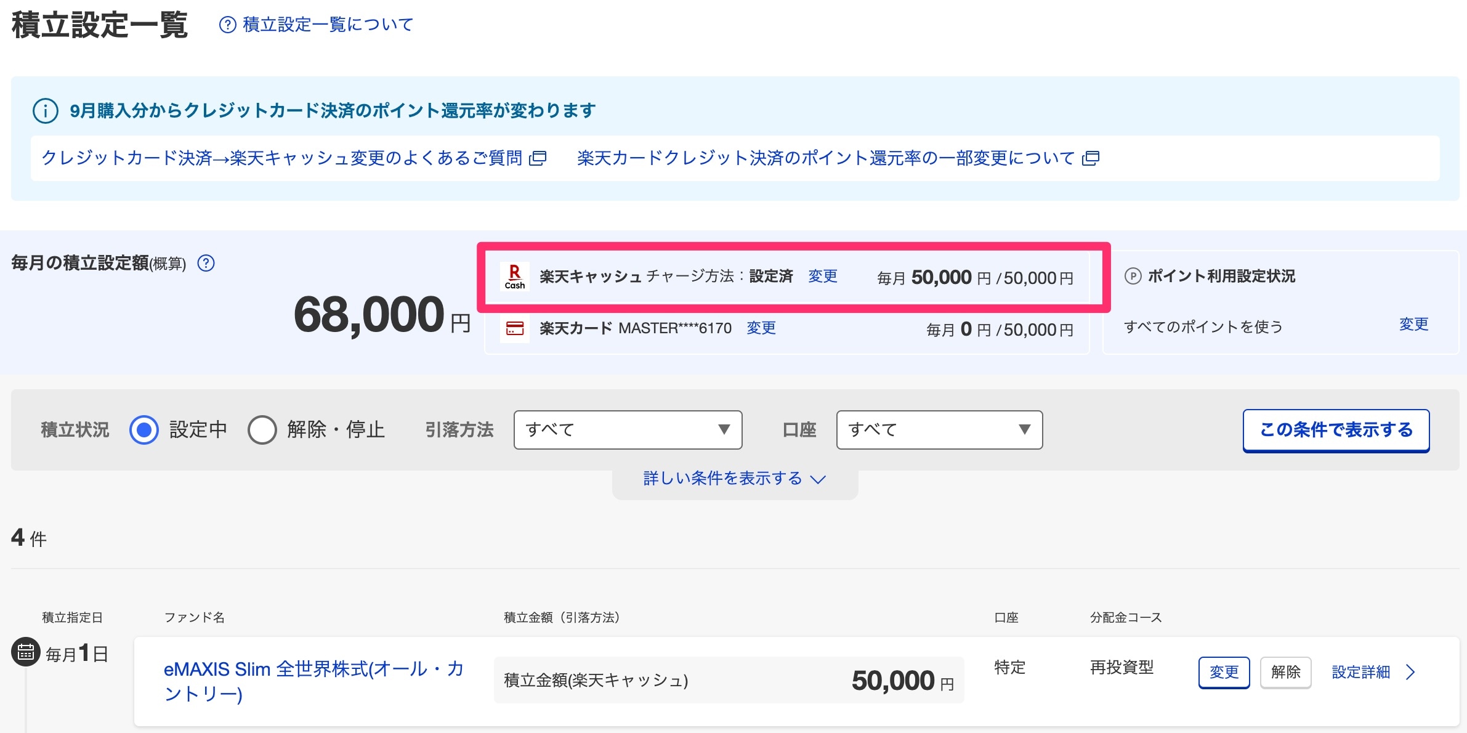Expand 詳しい条件を表示する

pyautogui.click(x=735, y=479)
